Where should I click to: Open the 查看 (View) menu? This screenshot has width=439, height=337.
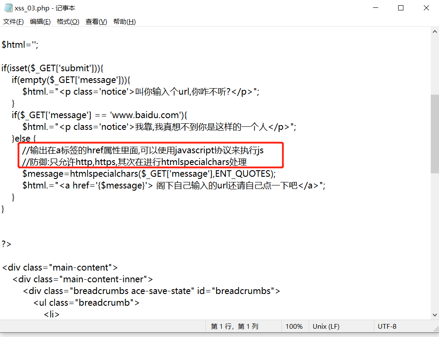pyautogui.click(x=95, y=21)
